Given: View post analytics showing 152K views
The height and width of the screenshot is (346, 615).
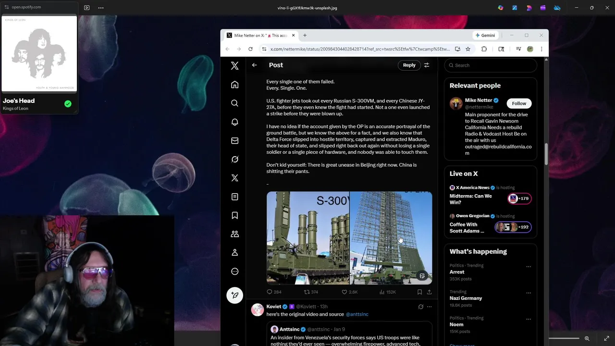Looking at the screenshot, I should click(x=387, y=292).
